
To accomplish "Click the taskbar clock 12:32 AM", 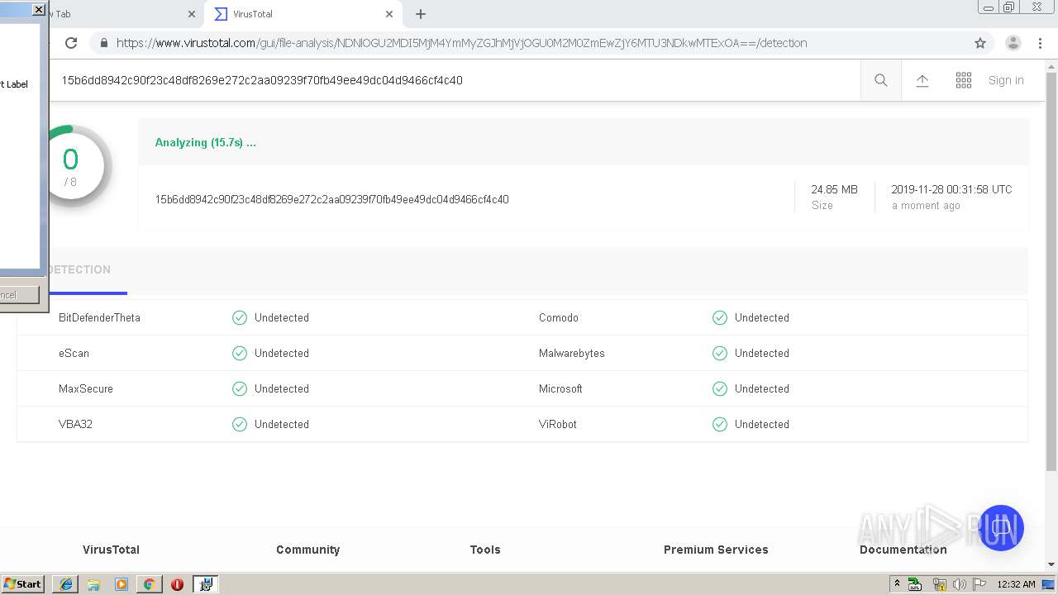I will [x=1016, y=584].
